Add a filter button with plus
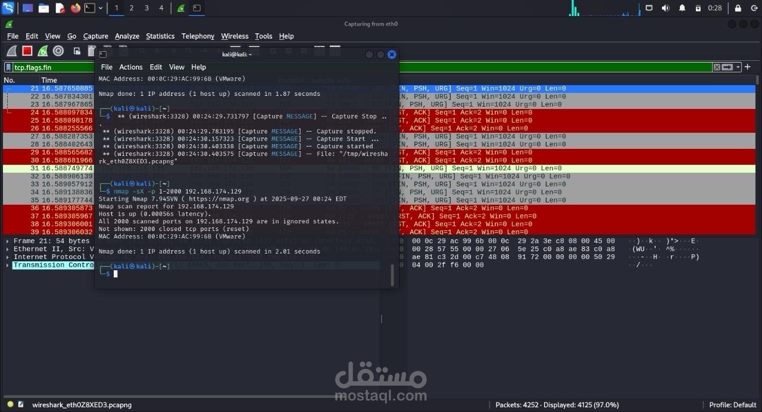The height and width of the screenshot is (412, 762). [748, 67]
